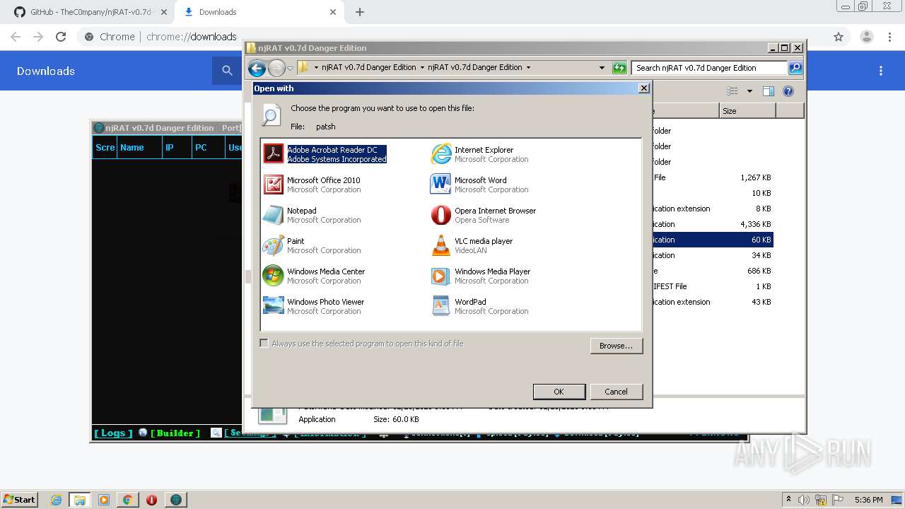Select the WordPad icon
This screenshot has height=509, width=905.
pos(440,306)
